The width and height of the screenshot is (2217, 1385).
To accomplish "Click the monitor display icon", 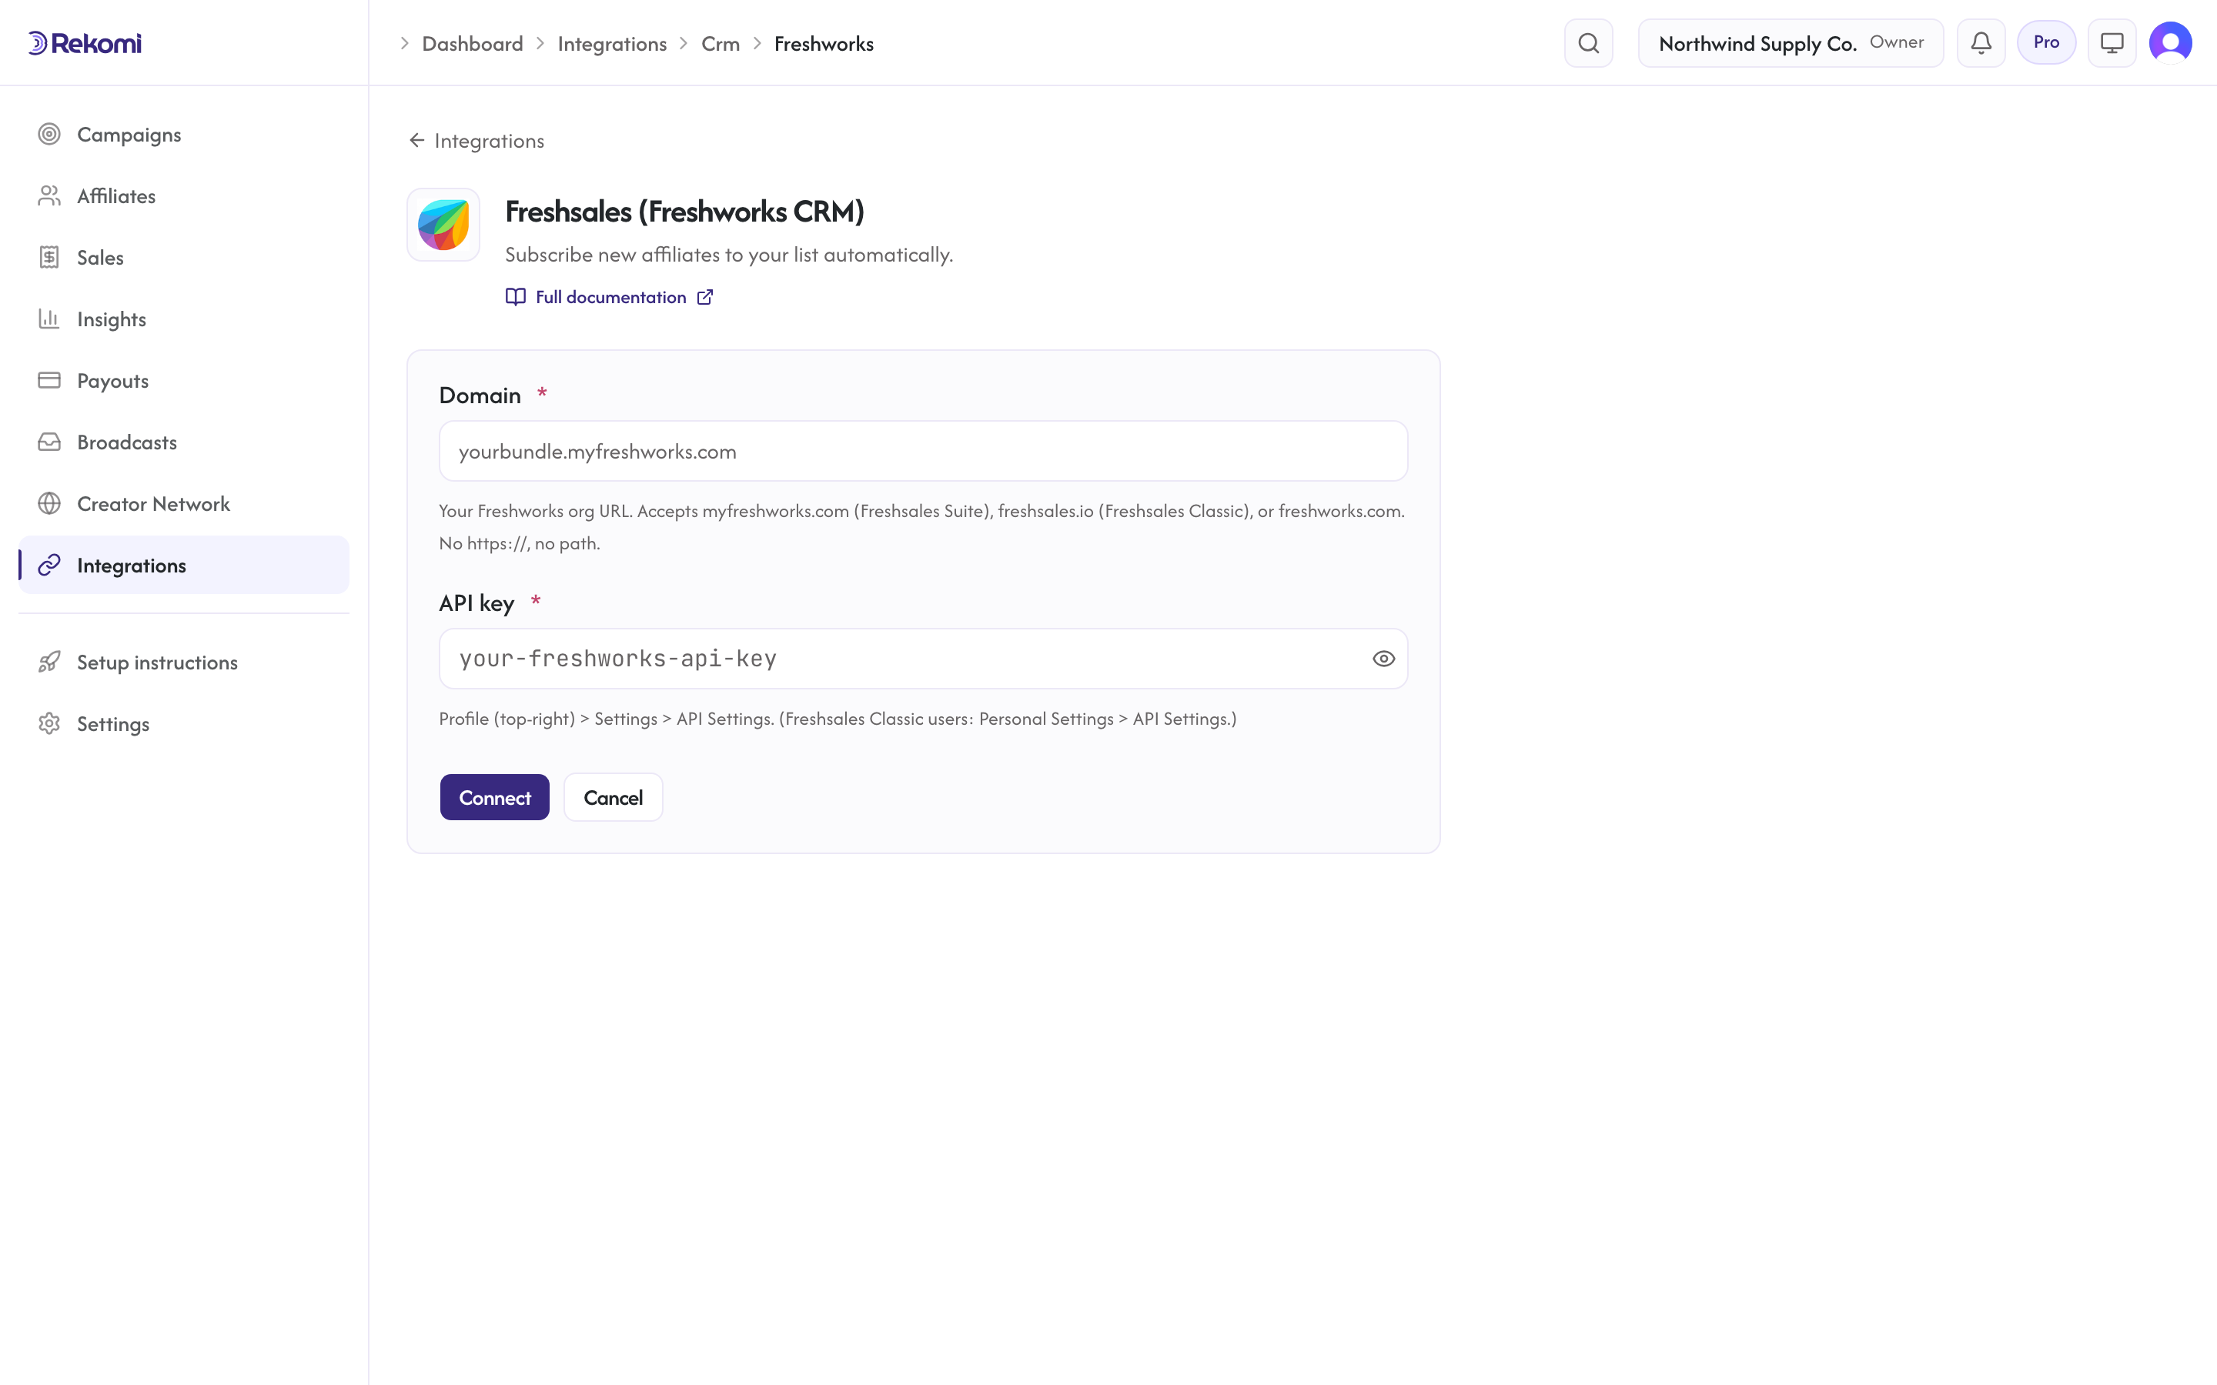I will tap(2112, 43).
